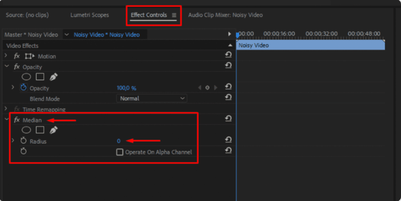Toggle stopwatch for Operate On Alpha Channel
This screenshot has width=401, height=201.
[23, 151]
